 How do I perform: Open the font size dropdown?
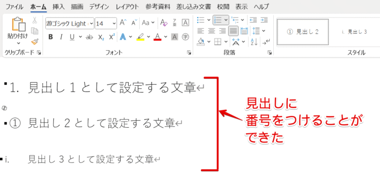pos(115,24)
